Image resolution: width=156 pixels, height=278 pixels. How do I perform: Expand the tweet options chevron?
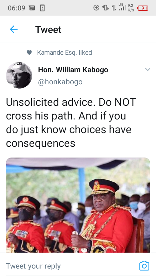point(148,69)
